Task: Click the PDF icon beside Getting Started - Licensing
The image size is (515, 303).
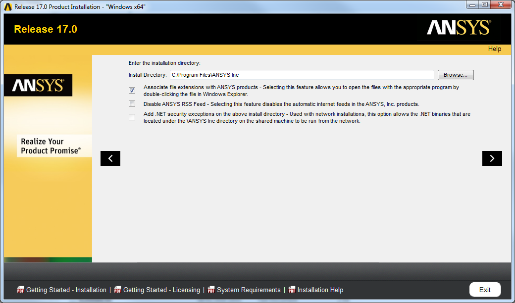Action: pyautogui.click(x=117, y=290)
